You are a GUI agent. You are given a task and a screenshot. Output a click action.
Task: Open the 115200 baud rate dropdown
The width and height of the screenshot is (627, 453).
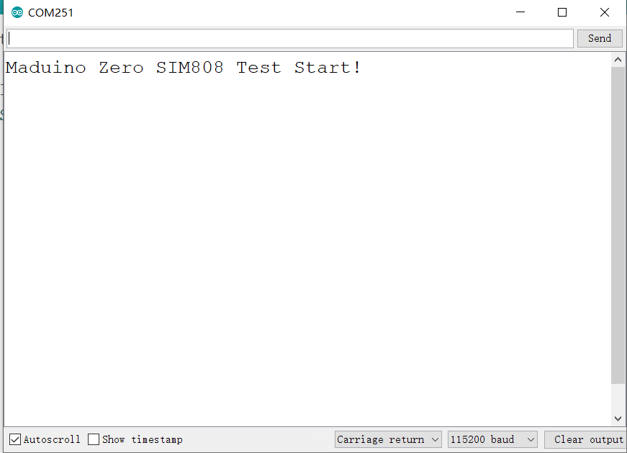492,439
